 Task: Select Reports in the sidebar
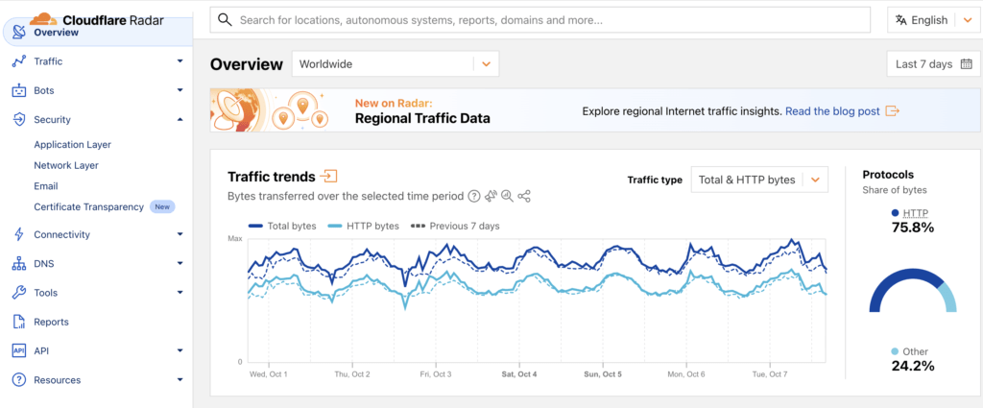[x=51, y=322]
